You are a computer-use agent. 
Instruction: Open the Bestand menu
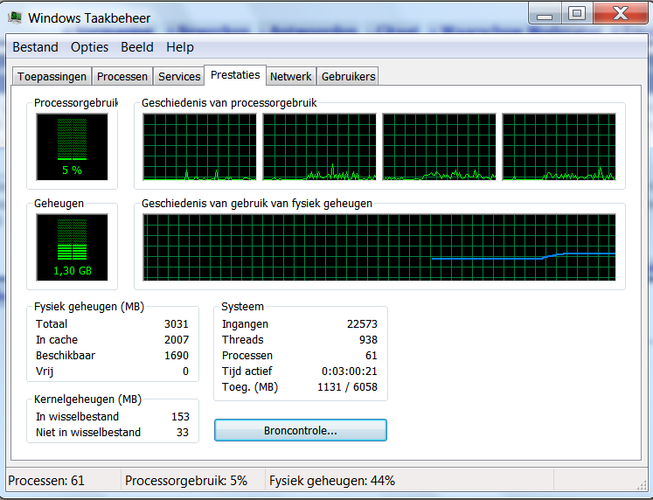35,47
